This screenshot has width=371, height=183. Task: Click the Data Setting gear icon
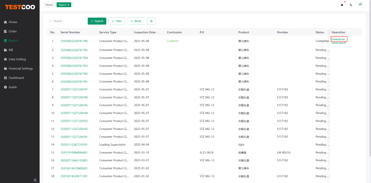click(5, 59)
